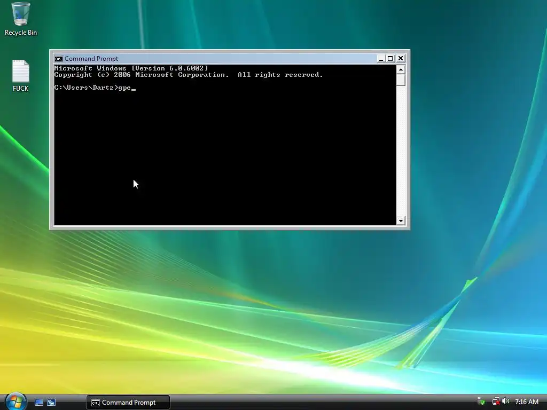
Task: Open the volume speaker tray icon
Action: [x=506, y=401]
